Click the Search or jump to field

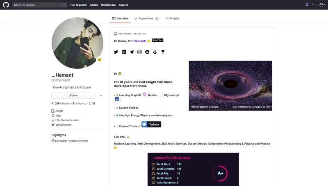(x=39, y=5)
